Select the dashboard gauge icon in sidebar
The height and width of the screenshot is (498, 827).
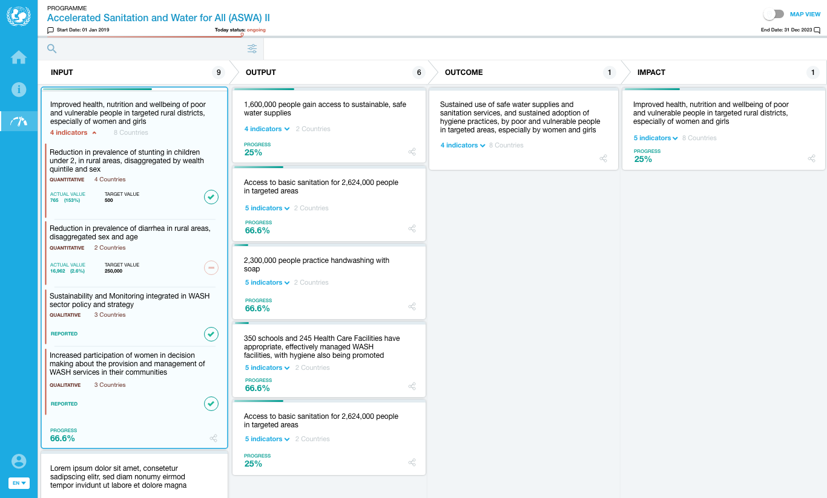pos(19,121)
